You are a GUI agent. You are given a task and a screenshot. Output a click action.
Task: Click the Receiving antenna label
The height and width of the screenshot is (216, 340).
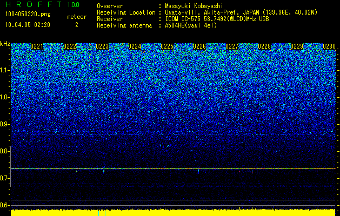click(x=124, y=25)
